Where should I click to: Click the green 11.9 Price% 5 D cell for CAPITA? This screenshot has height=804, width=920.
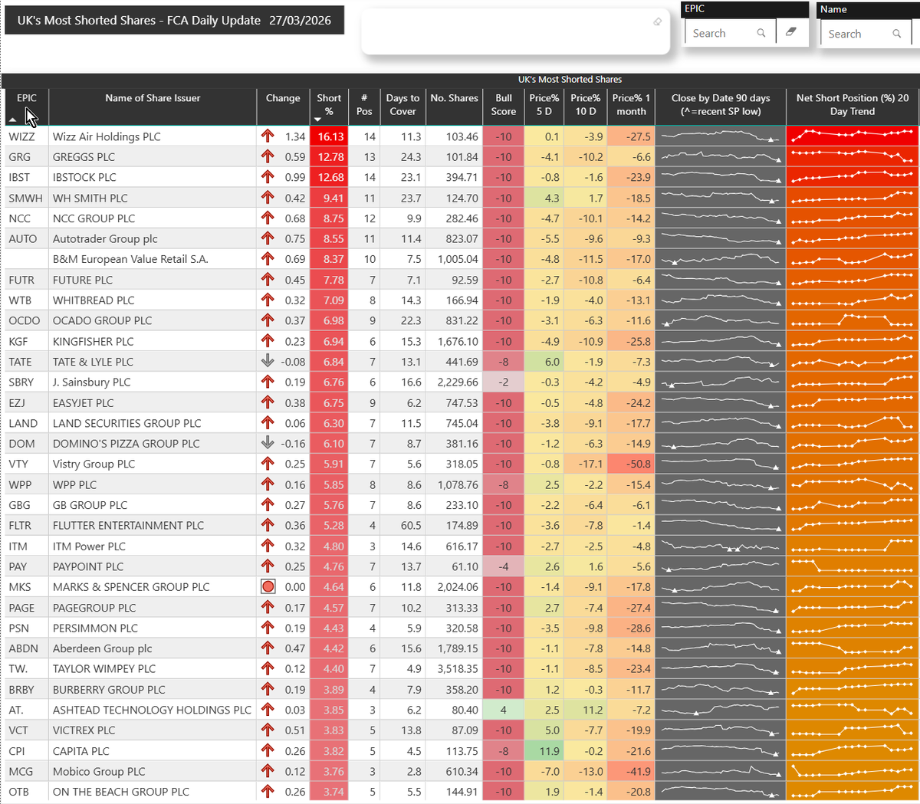pyautogui.click(x=544, y=751)
